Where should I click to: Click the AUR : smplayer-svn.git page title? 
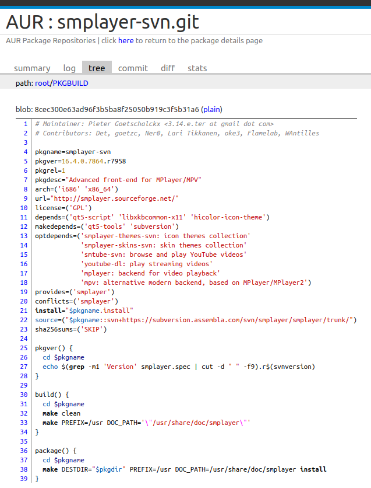(x=103, y=22)
